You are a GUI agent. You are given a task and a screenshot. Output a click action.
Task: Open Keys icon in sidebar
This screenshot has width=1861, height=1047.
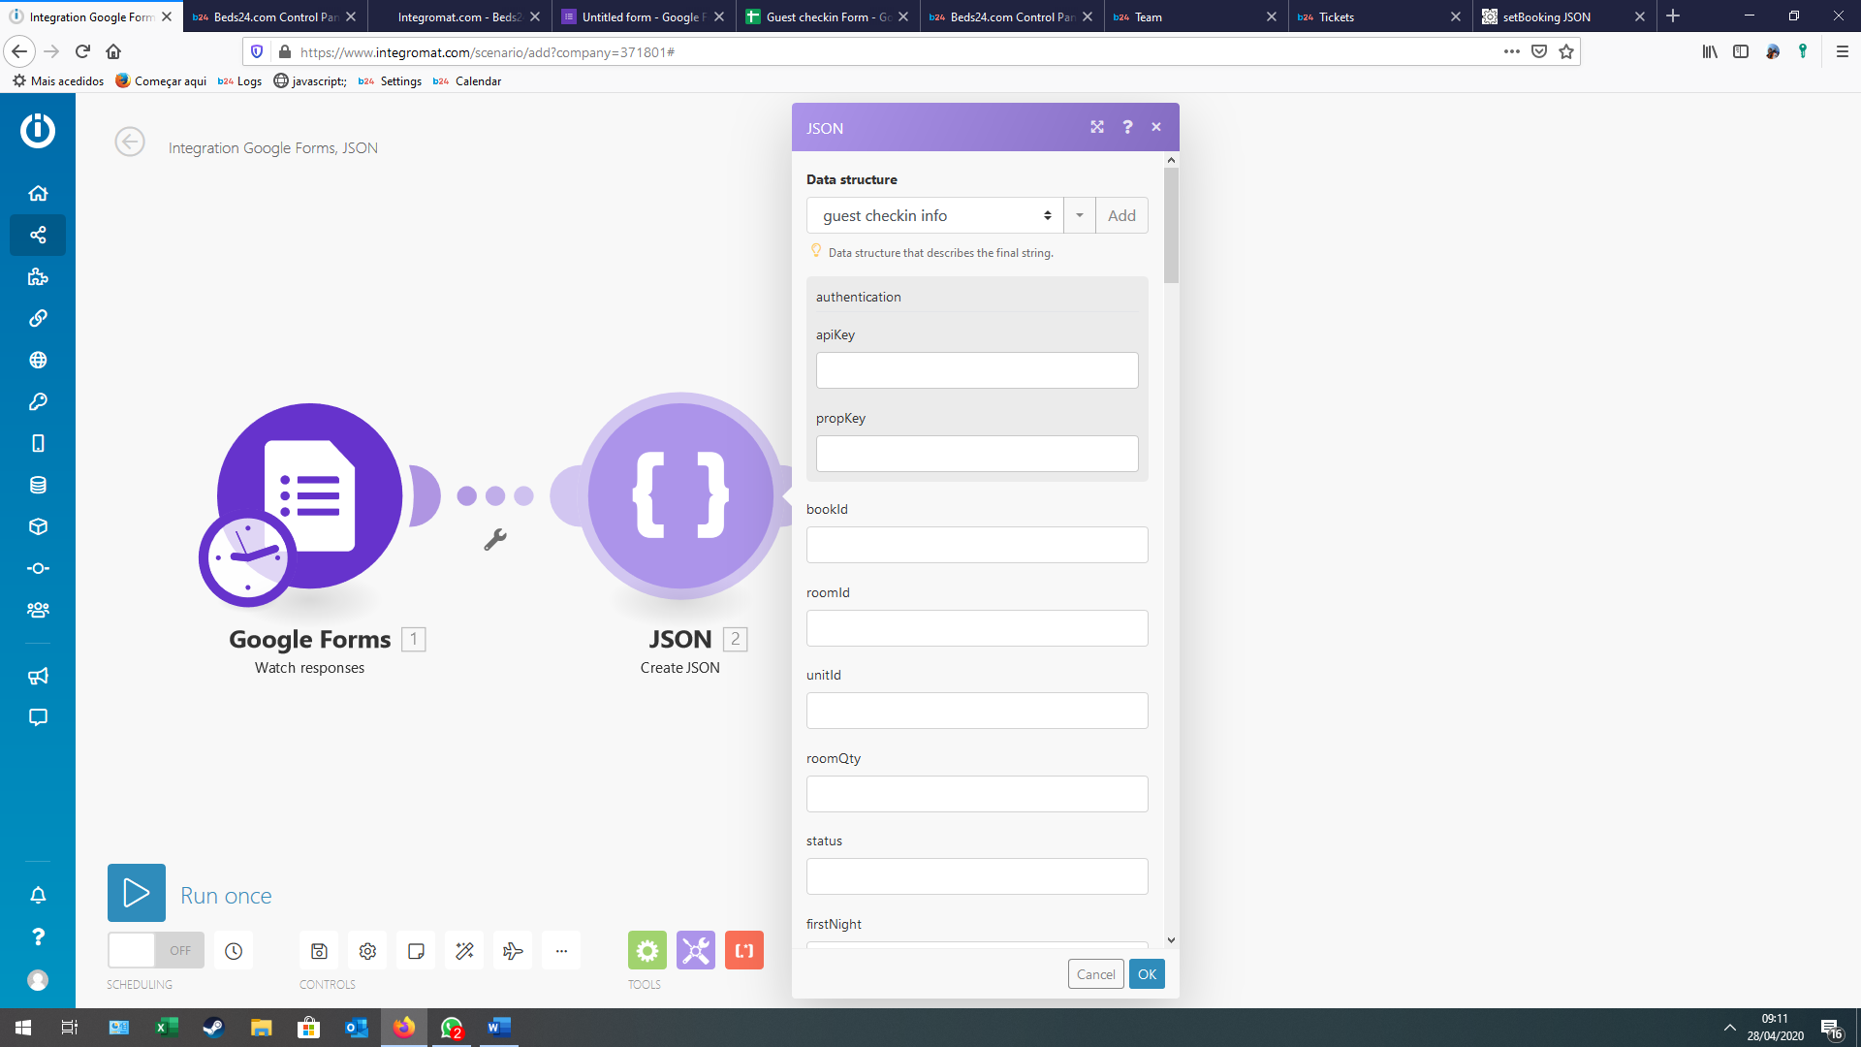[x=38, y=401]
